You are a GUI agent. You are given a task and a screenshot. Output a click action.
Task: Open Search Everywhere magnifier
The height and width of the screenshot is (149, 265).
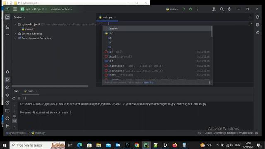pyautogui.click(x=222, y=9)
